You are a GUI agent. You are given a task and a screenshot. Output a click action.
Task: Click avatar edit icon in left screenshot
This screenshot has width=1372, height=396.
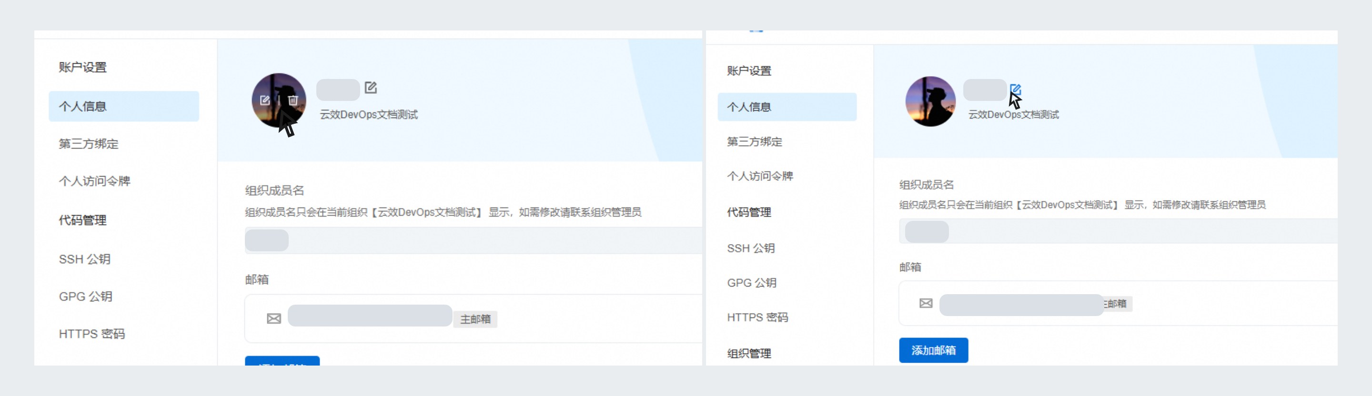(265, 100)
